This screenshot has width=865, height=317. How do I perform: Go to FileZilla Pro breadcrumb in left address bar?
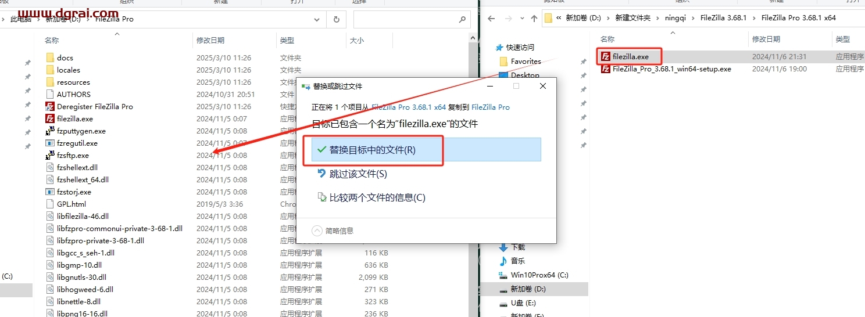114,19
